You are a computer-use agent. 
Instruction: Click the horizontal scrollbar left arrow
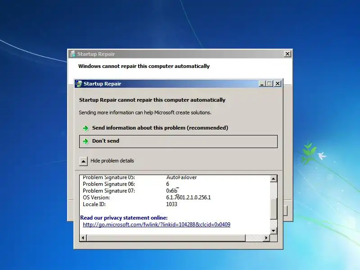tap(83, 238)
